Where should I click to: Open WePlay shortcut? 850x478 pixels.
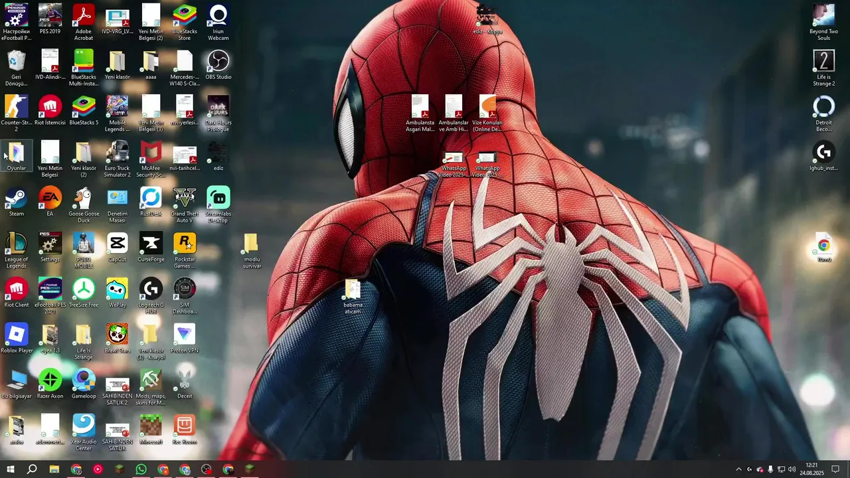[x=118, y=293]
